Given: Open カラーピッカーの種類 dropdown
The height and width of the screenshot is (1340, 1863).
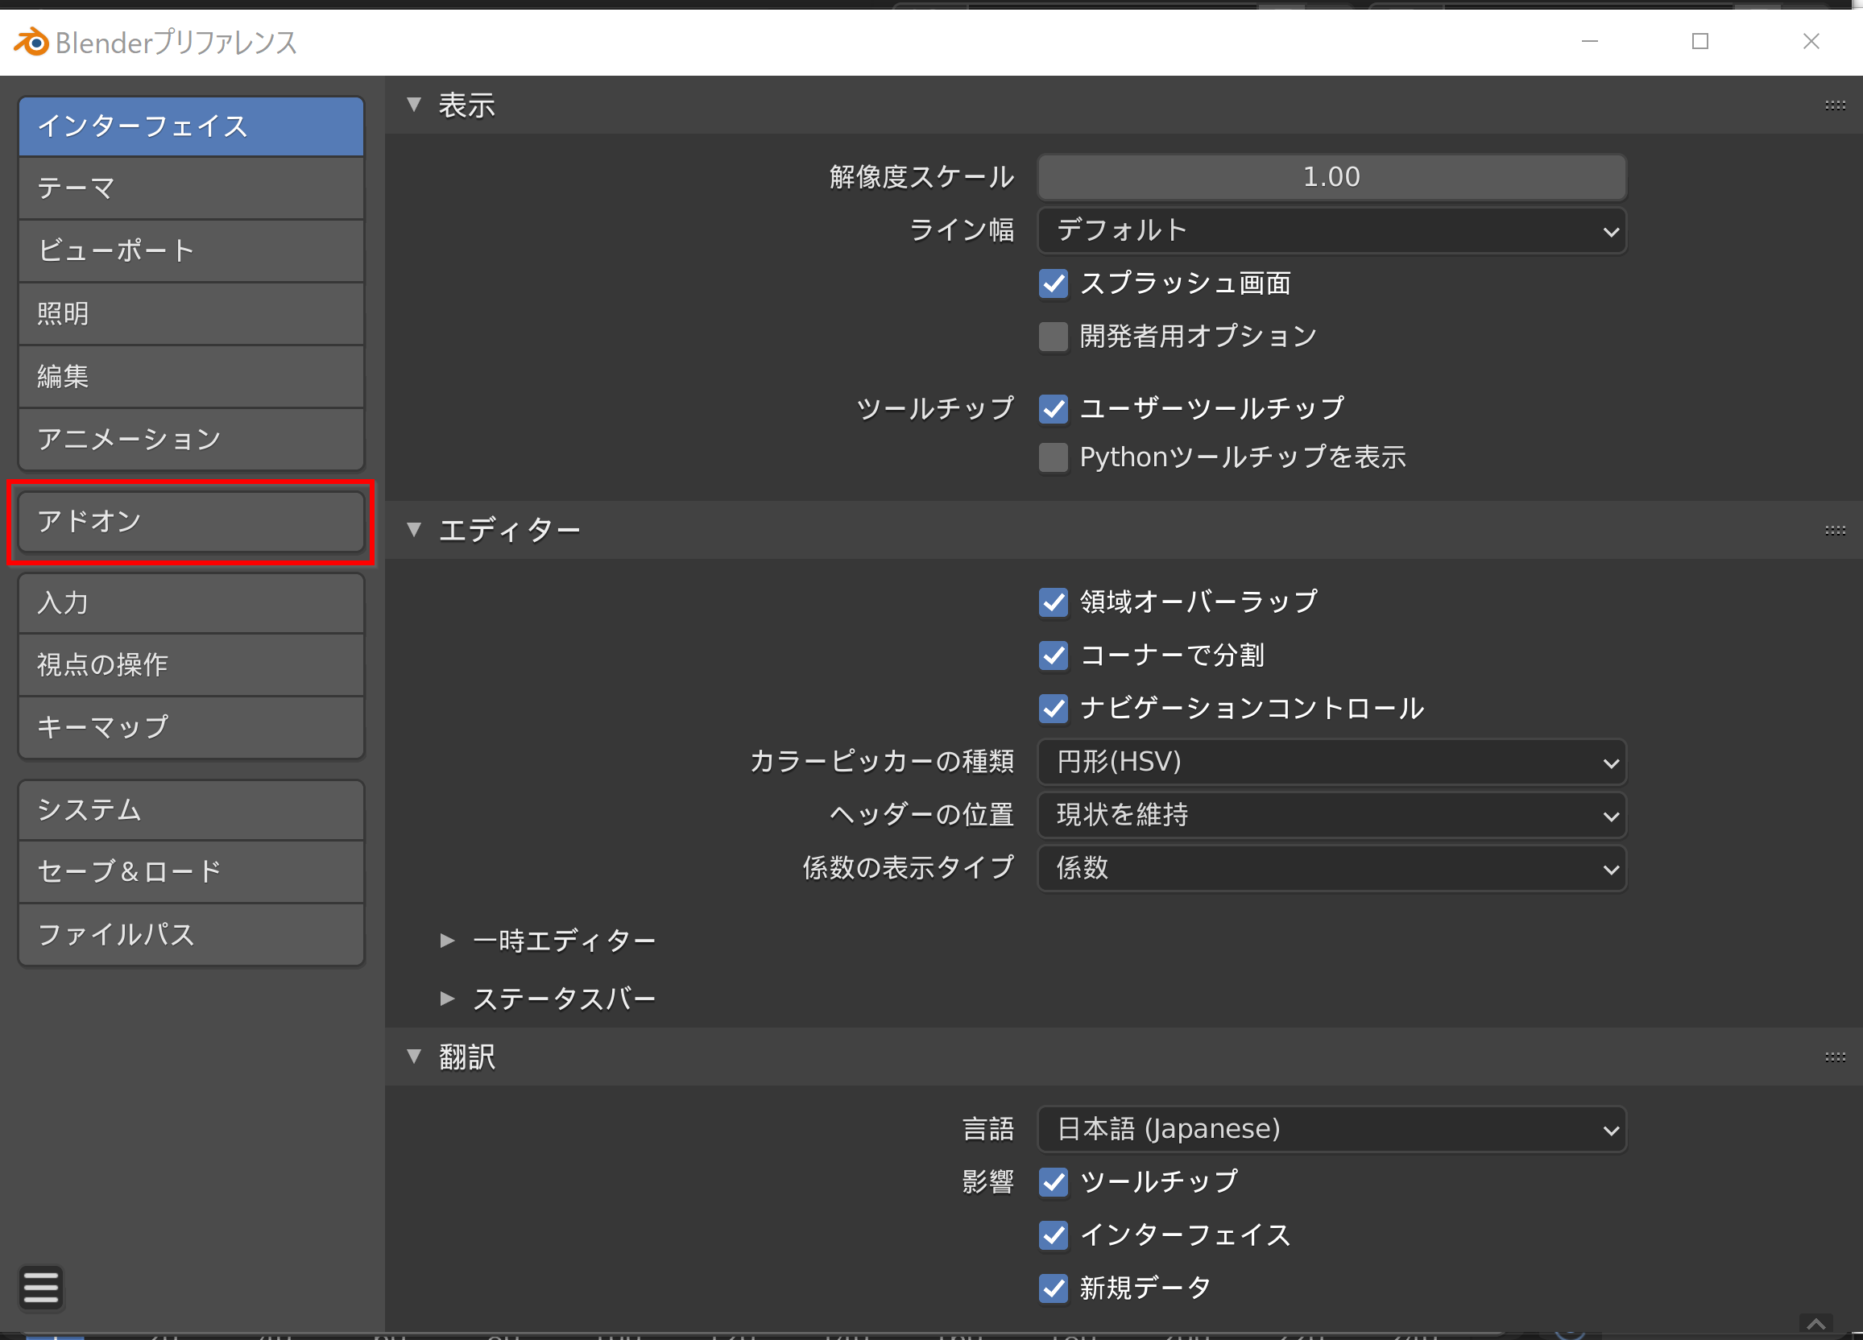Looking at the screenshot, I should click(x=1331, y=762).
